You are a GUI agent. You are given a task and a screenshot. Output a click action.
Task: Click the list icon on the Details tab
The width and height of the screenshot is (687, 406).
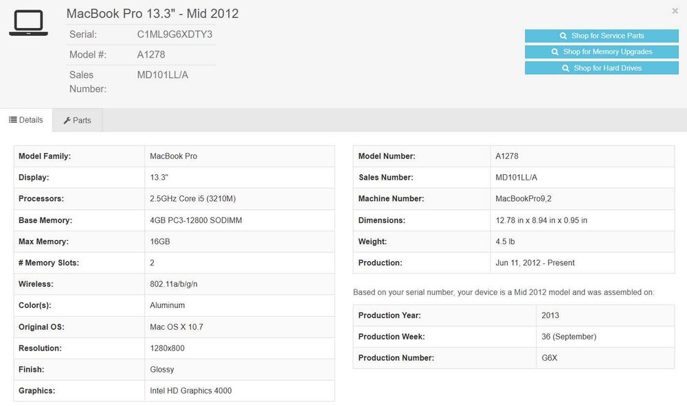point(13,120)
